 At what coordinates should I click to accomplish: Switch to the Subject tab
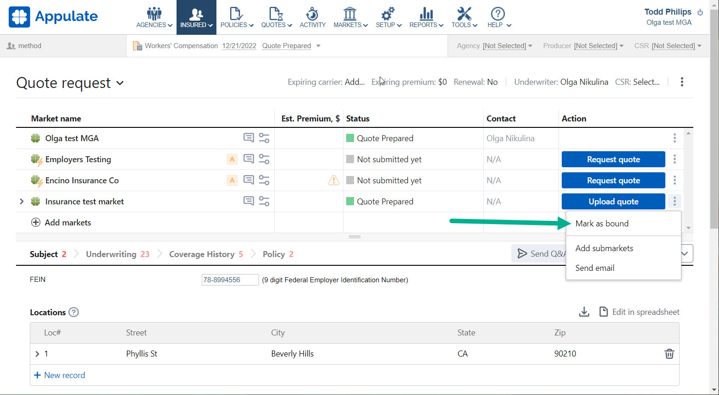pos(48,254)
